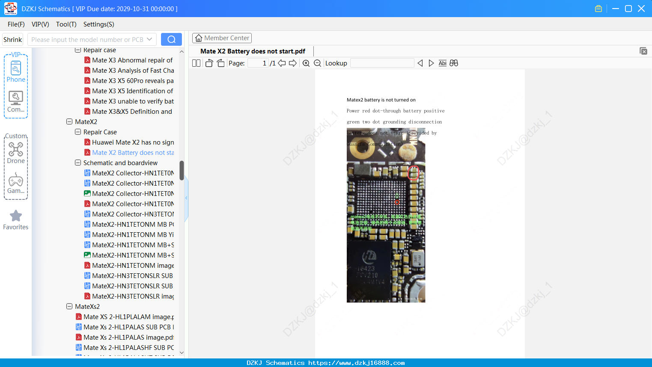Close the PDF panel with top-right icon
The width and height of the screenshot is (652, 367).
pos(643,51)
